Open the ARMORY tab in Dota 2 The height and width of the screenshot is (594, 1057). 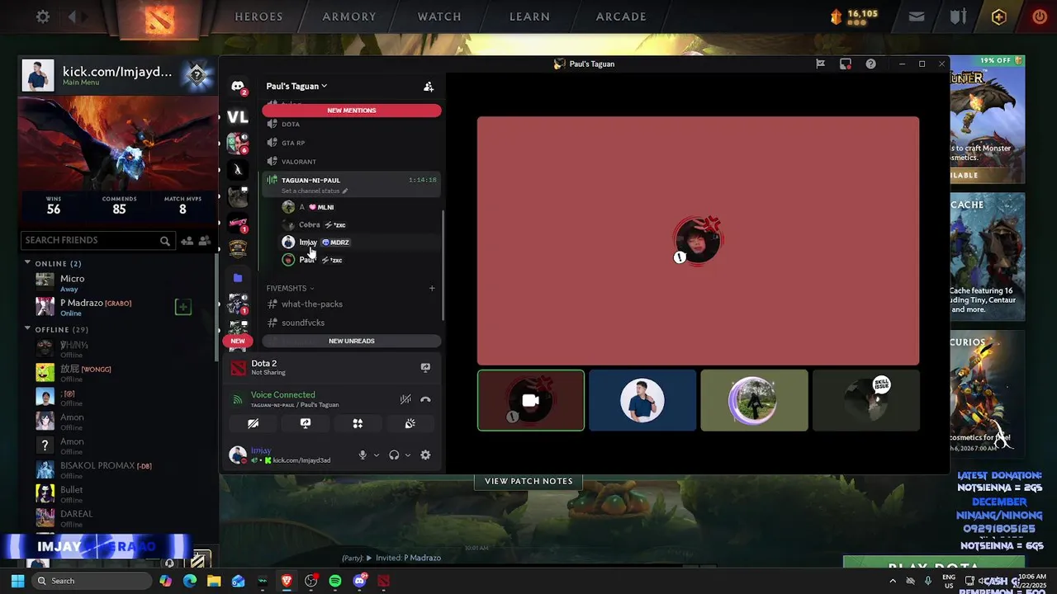tap(349, 16)
